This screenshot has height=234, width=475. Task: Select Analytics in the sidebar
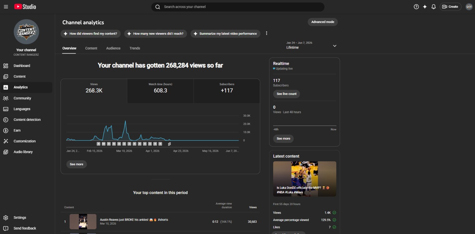point(26,87)
